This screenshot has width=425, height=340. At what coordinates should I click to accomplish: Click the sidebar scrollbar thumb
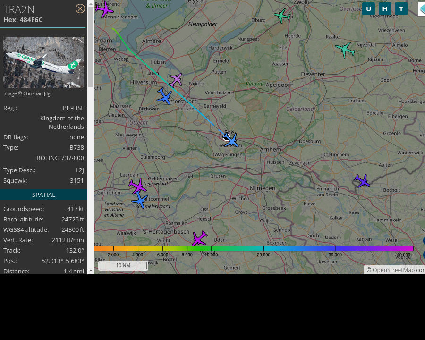91,46
